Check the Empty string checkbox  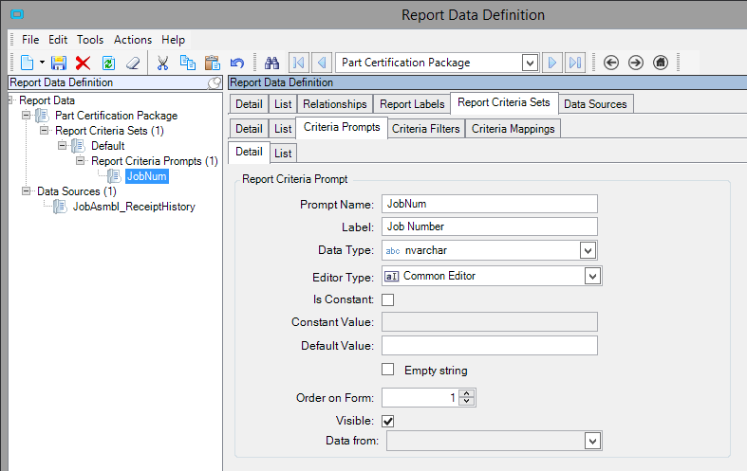click(x=387, y=370)
